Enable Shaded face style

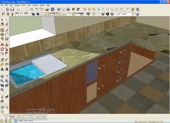point(103,14)
